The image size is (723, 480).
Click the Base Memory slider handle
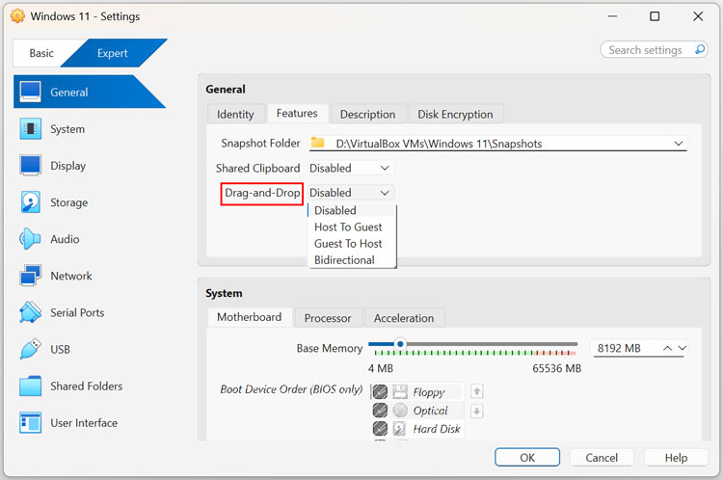400,344
